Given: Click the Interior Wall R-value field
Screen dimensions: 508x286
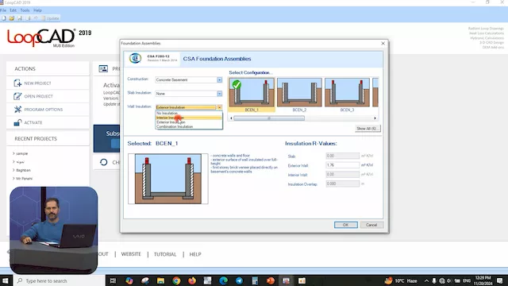Looking at the screenshot, I should click(342, 175).
